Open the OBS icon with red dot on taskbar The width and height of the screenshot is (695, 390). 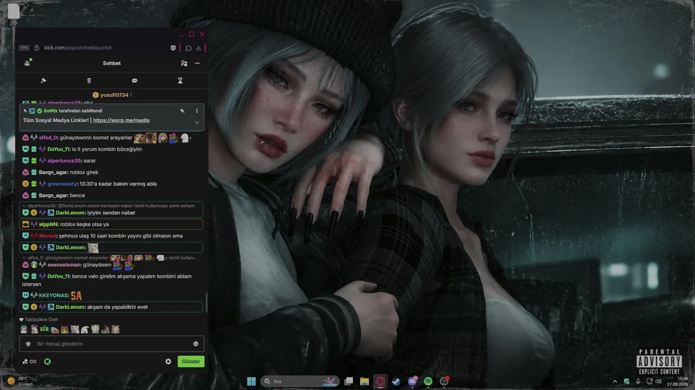[444, 381]
